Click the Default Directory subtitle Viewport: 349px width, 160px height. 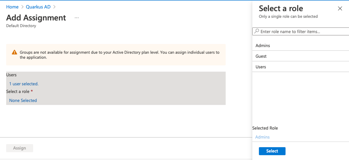pos(21,26)
